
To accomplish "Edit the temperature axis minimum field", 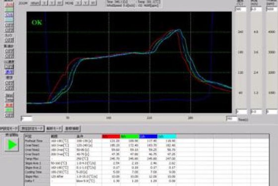I will (241, 112).
